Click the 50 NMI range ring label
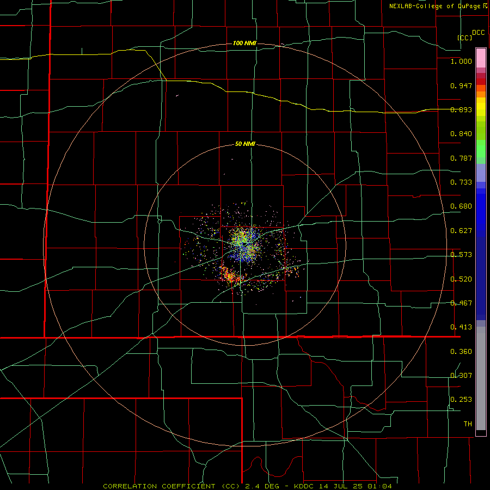Viewport: 490px width, 490px height. [244, 144]
